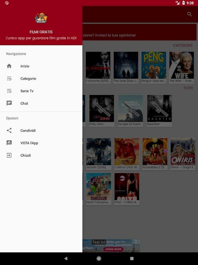Select Inizio in navigation drawer
Image resolution: width=198 pixels, height=265 pixels.
[x=41, y=66]
